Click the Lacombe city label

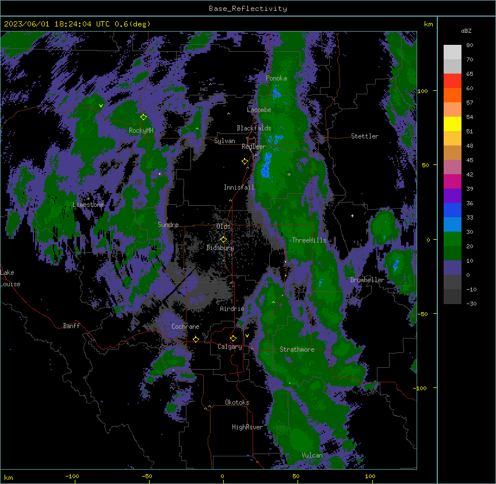(259, 110)
